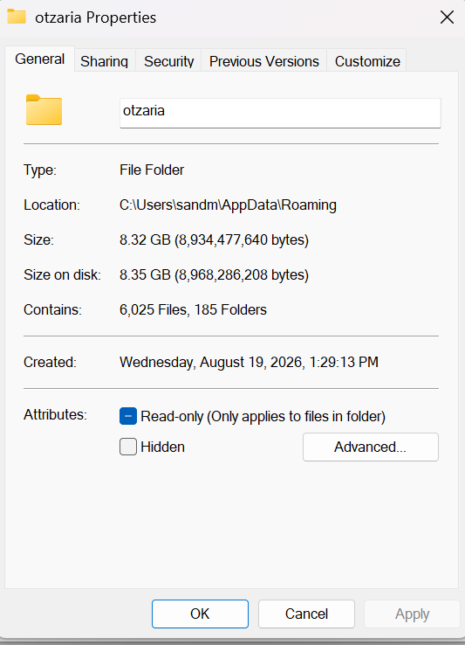Go to the Previous Versions tab
The image size is (465, 645).
[x=264, y=61]
